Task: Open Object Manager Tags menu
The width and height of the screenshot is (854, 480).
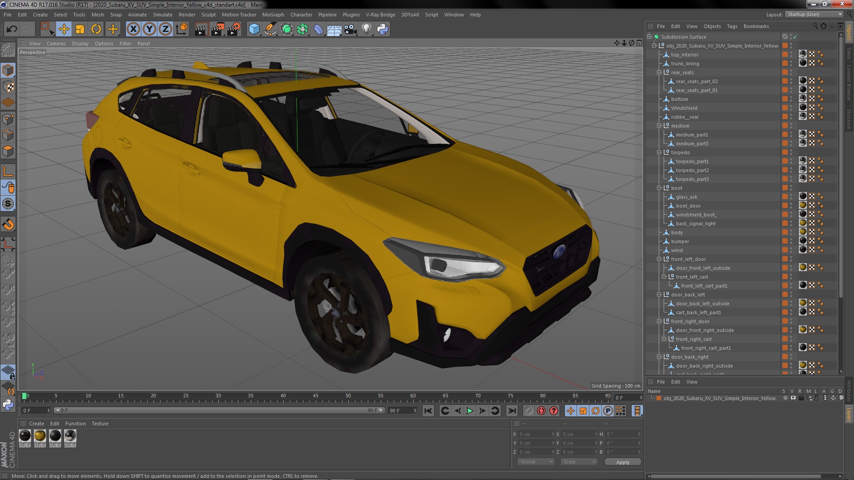Action: [x=732, y=26]
